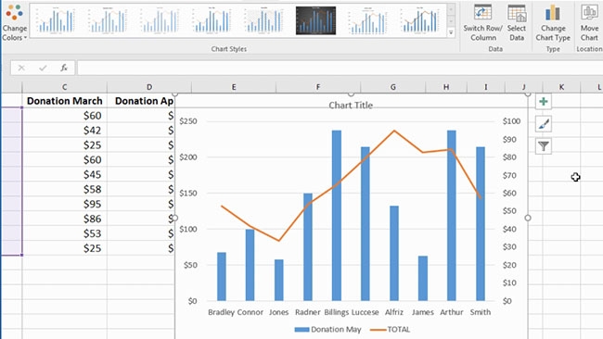Click the Donation May legend entry

click(x=328, y=330)
